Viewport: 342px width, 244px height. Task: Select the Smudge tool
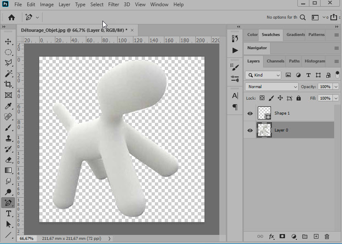(8, 181)
